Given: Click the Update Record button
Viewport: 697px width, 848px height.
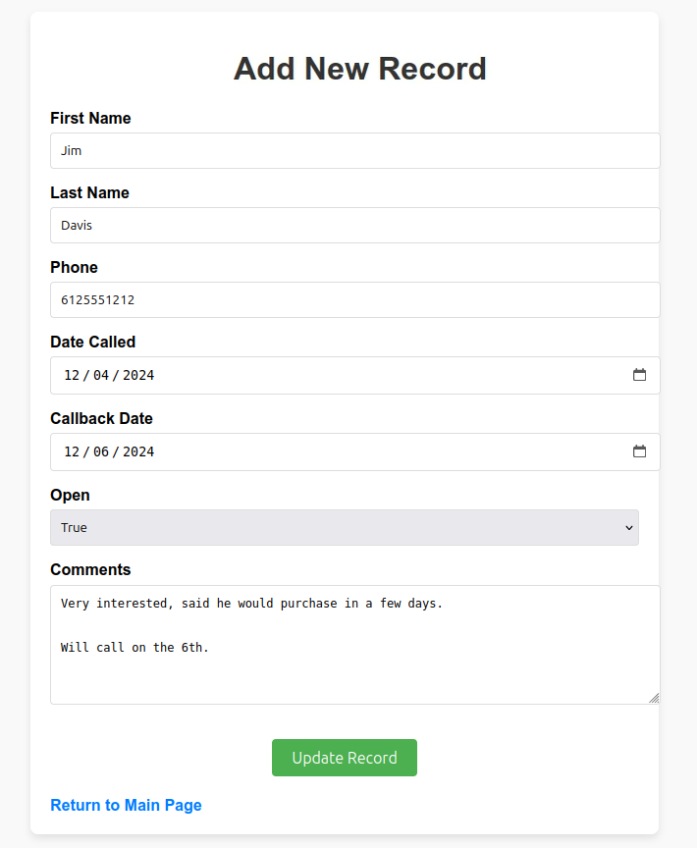Looking at the screenshot, I should 344,757.
